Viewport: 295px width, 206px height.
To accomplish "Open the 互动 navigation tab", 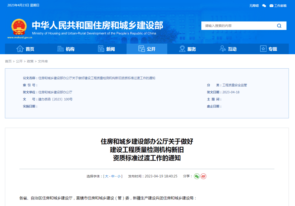I will click(x=228, y=49).
